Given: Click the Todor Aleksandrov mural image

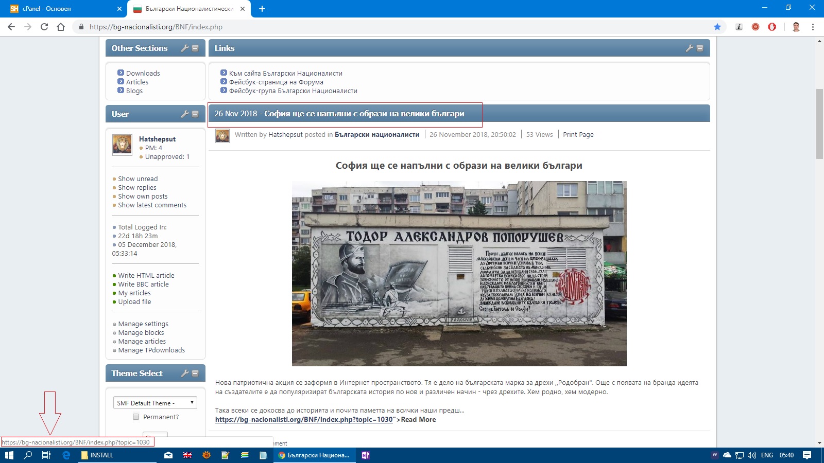Looking at the screenshot, I should (x=459, y=273).
